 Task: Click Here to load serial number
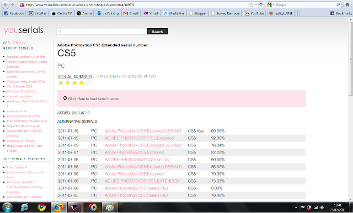coord(94,99)
